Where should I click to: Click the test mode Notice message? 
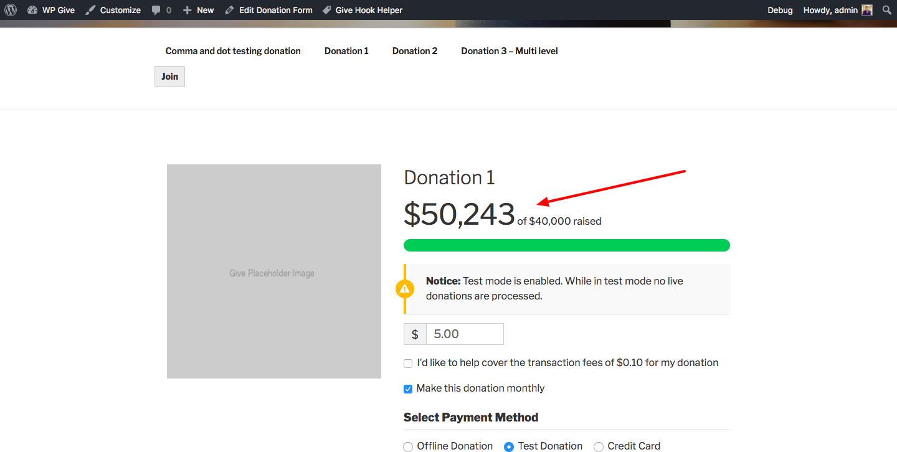point(567,288)
